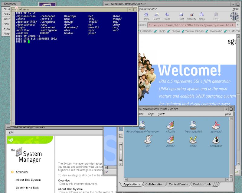242x193 pixels.
Task: Click the Icon Catalog vertical scrollbar down arrow
Action: [x=231, y=176]
